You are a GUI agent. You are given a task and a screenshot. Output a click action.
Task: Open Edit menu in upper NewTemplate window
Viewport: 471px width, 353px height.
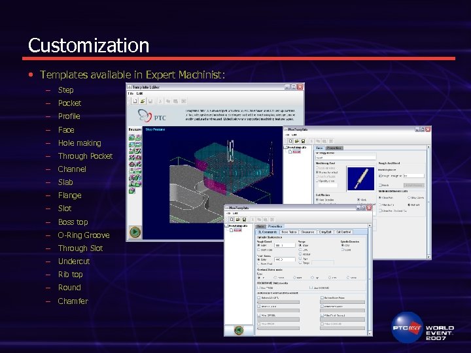(x=294, y=135)
